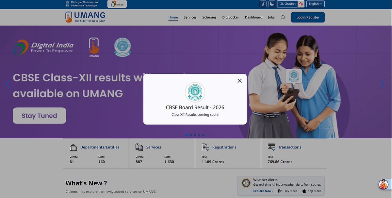Open the accessibility options icon

[263, 4]
